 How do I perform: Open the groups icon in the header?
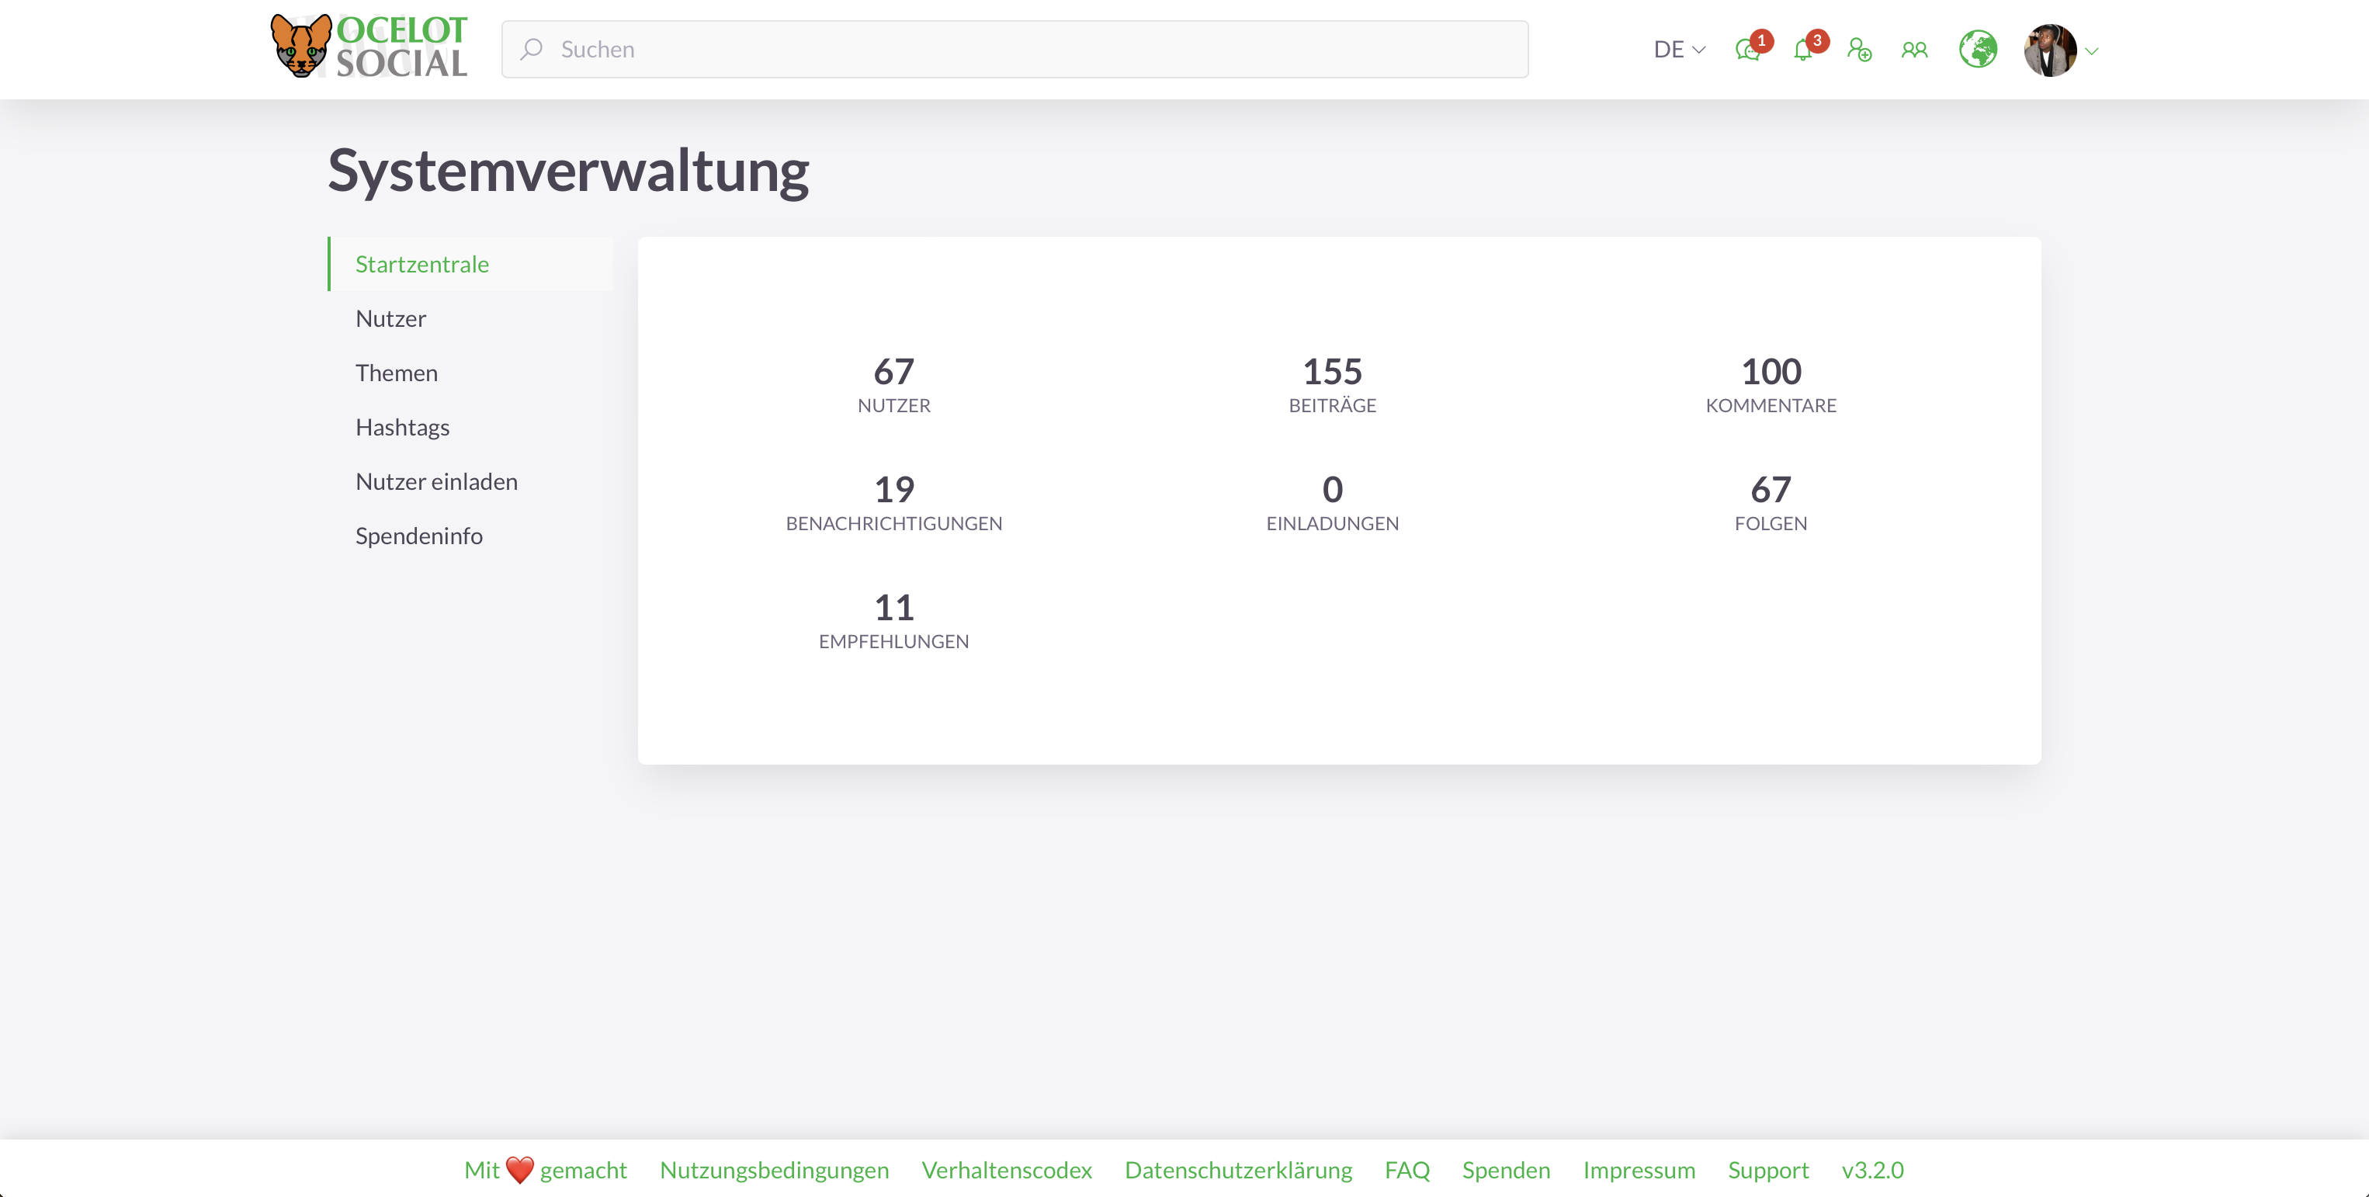point(1915,50)
